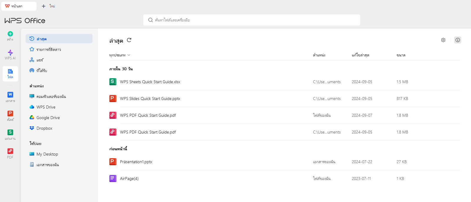Image resolution: width=471 pixels, height=202 pixels.
Task: Click the share icon labeled แชร์
Action: pyautogui.click(x=32, y=60)
